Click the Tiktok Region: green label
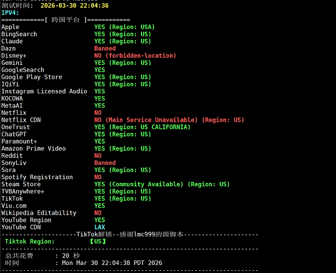 coord(30,241)
